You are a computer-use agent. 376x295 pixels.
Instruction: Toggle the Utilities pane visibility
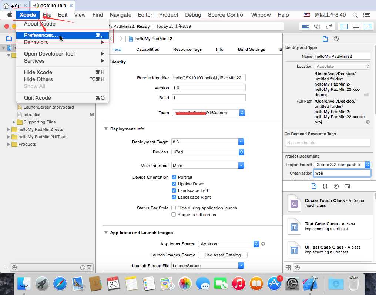coord(368,26)
